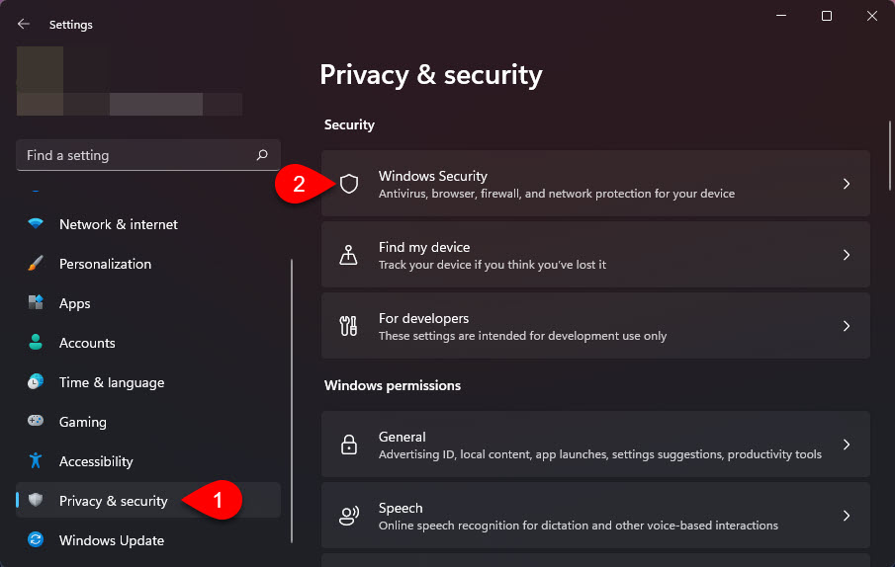Open the Windows Security option

pyautogui.click(x=595, y=184)
